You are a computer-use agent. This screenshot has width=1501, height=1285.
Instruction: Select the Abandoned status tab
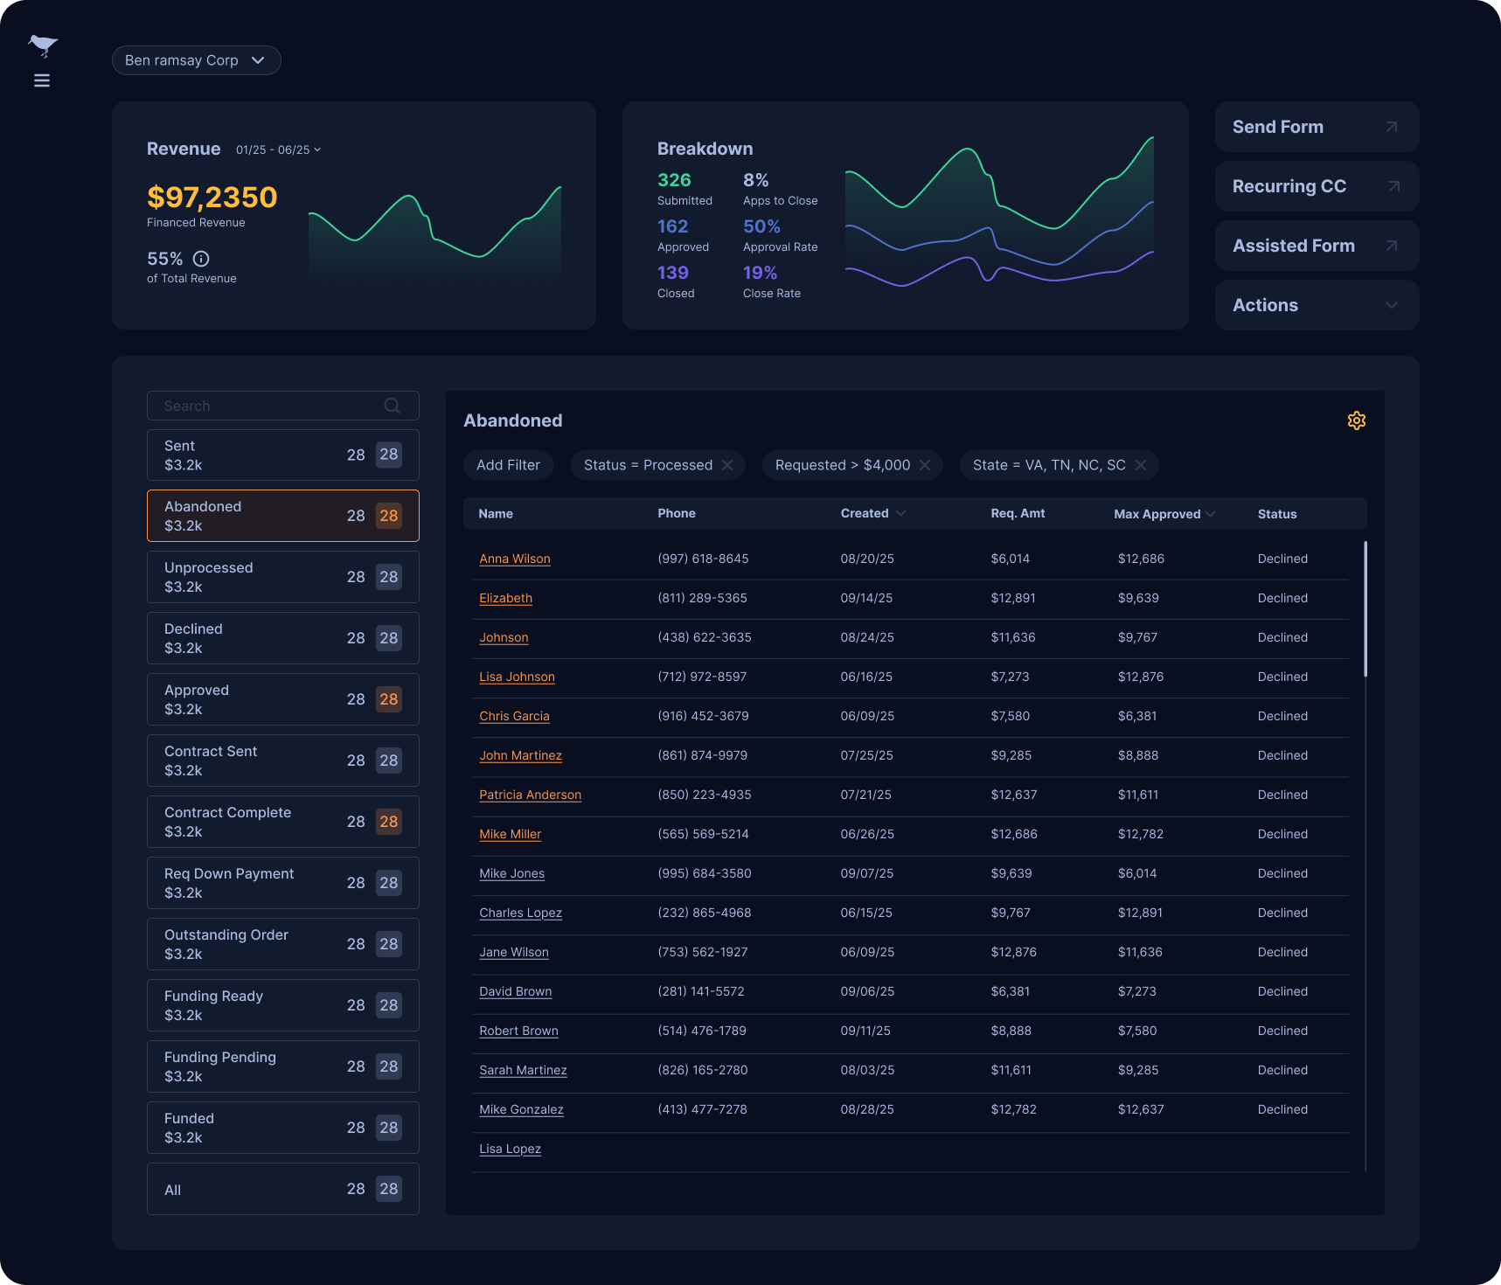coord(283,516)
